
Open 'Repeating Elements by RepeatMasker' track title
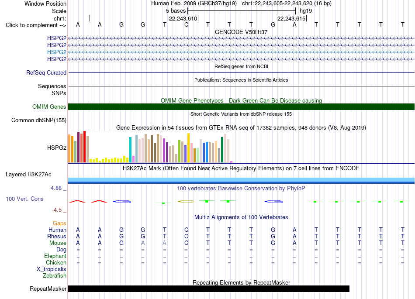coord(241,282)
